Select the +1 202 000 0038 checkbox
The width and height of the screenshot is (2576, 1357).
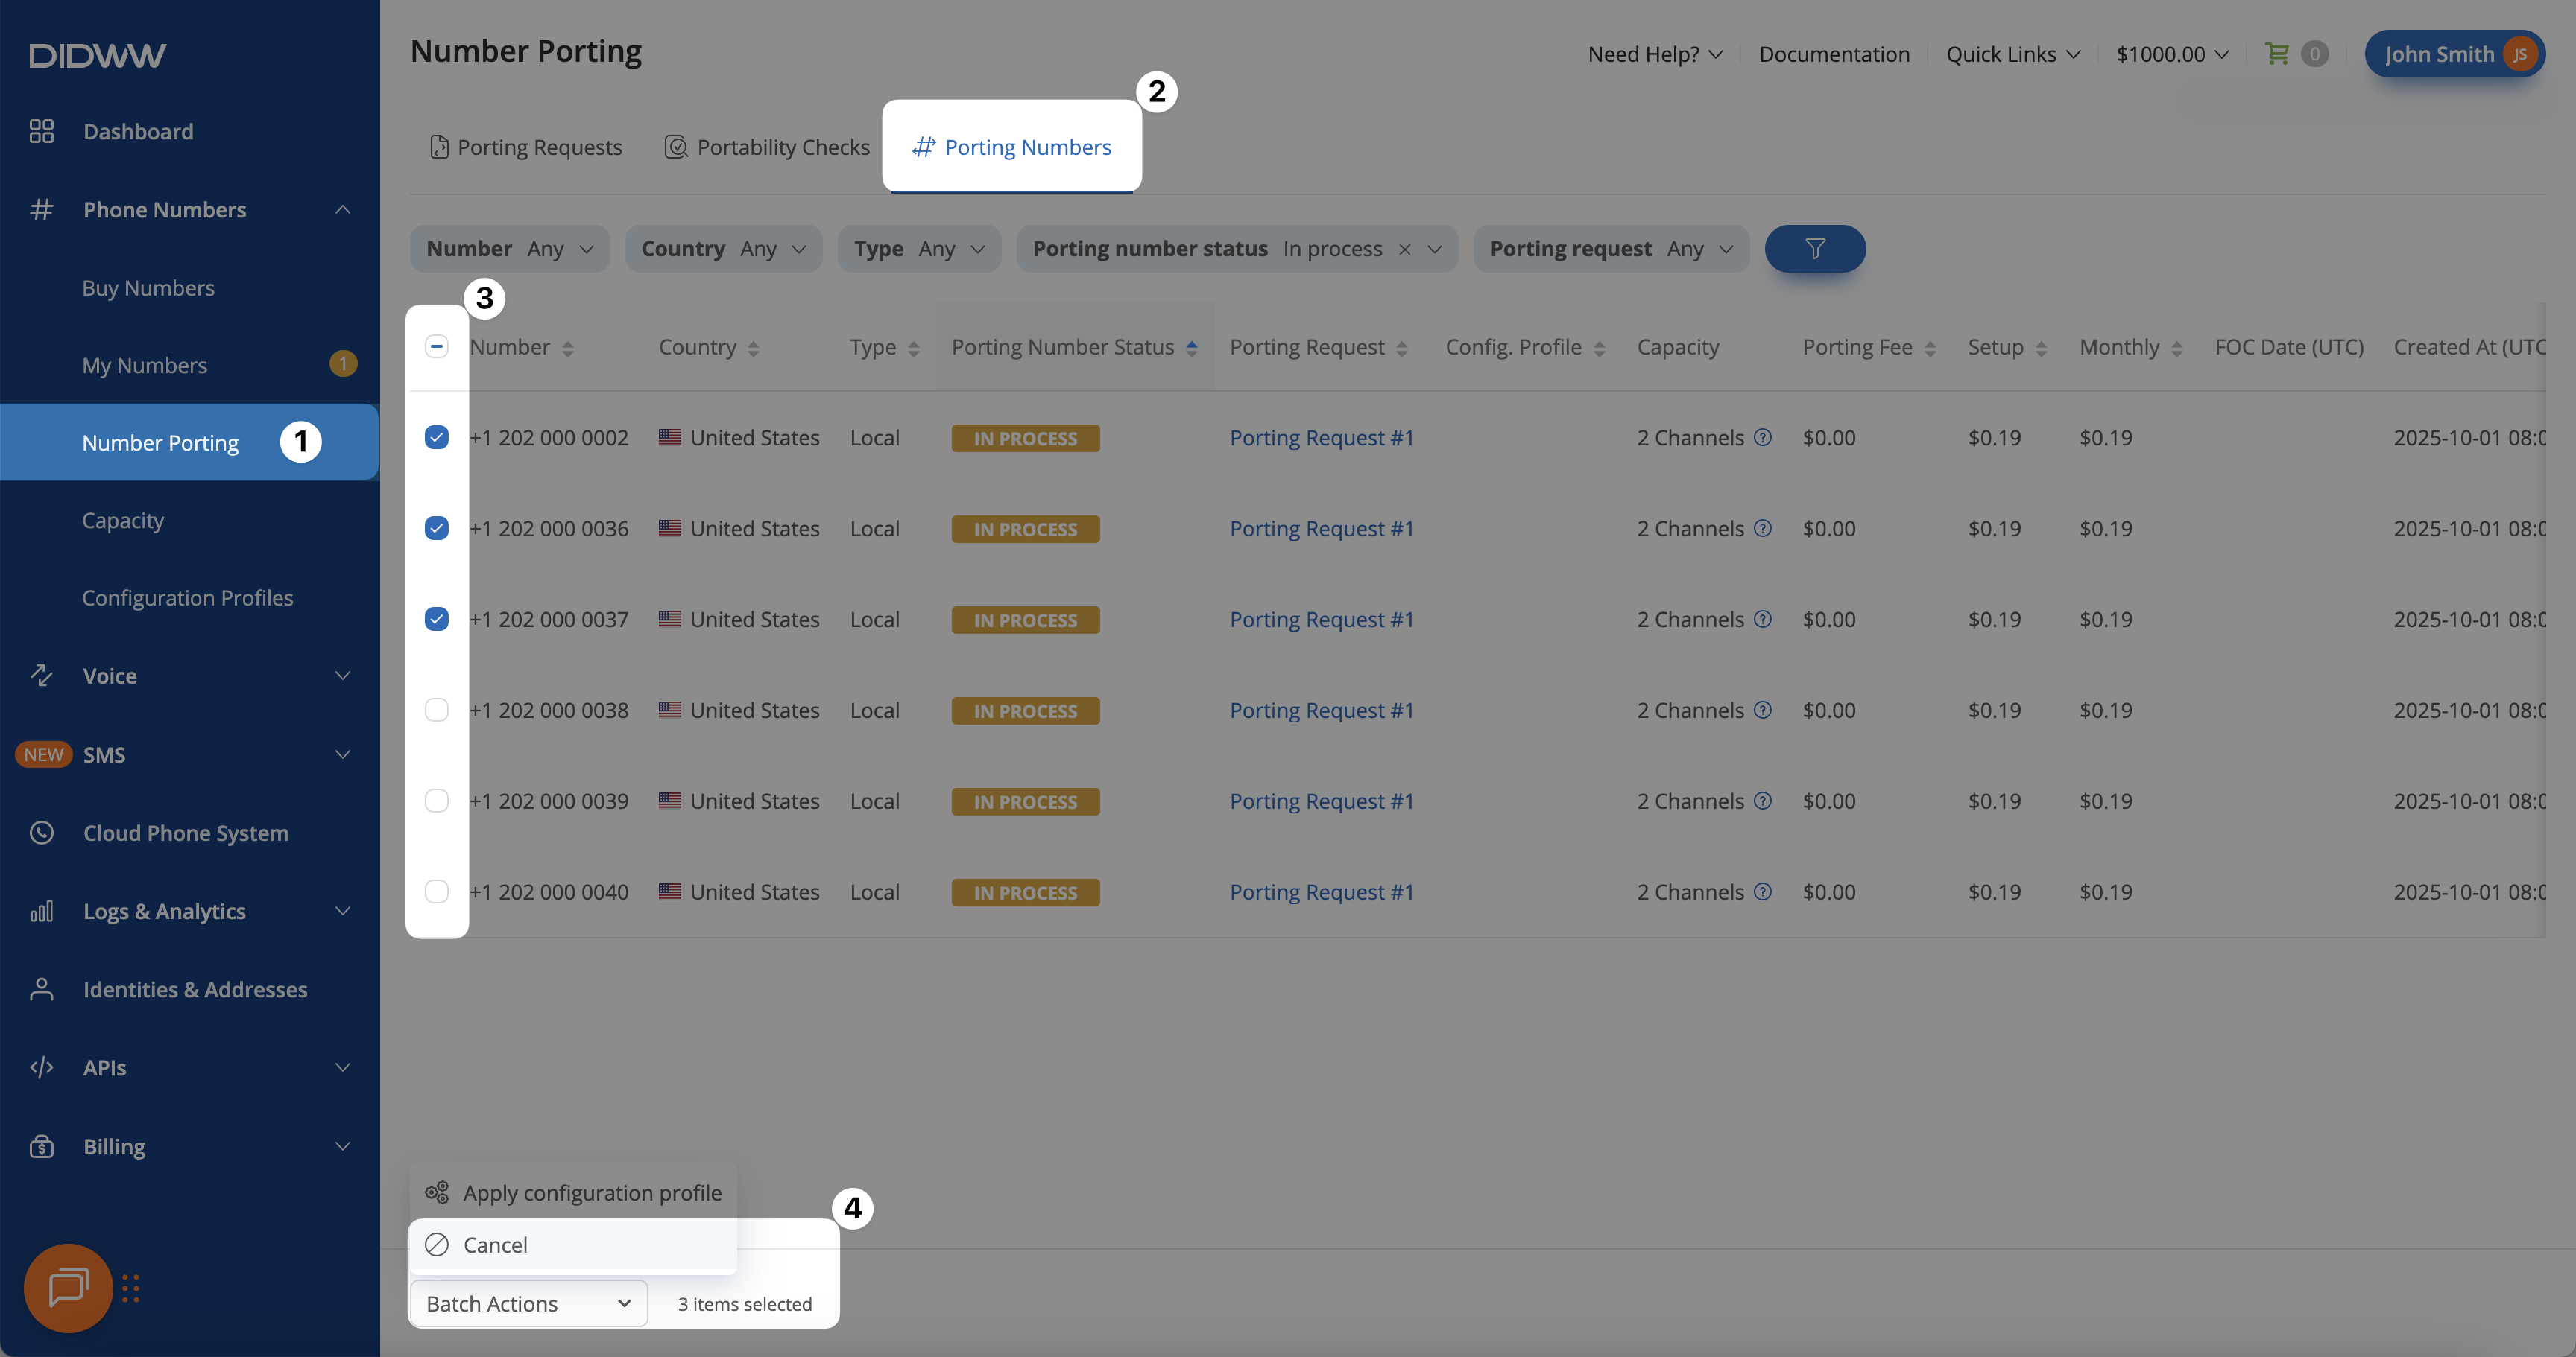coord(437,711)
